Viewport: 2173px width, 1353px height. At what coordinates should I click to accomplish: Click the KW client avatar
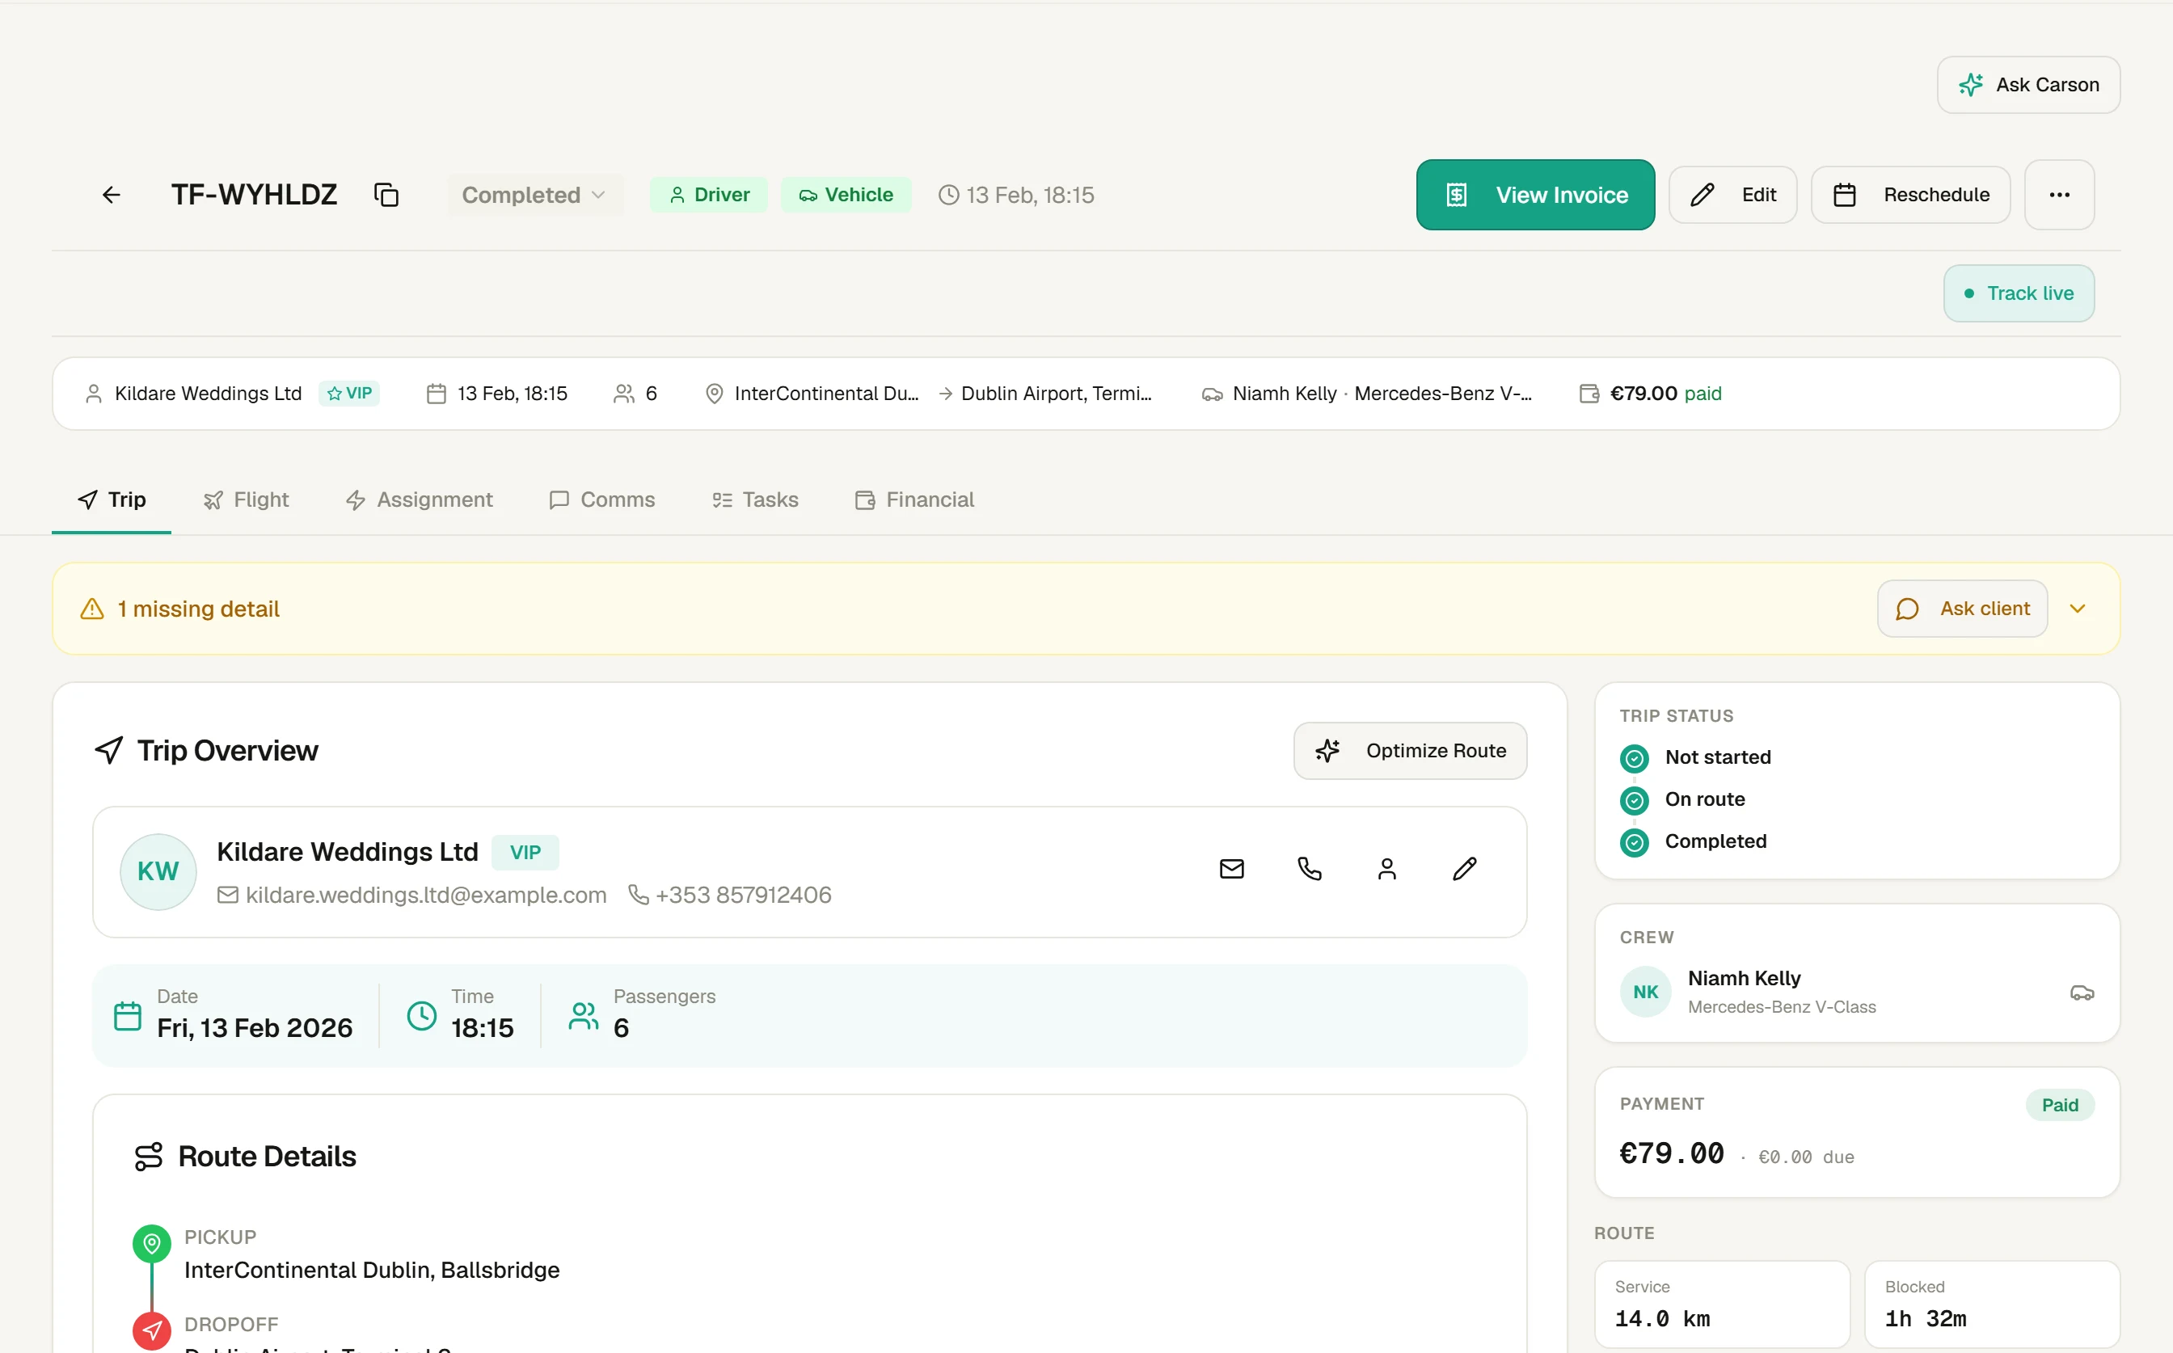tap(158, 871)
